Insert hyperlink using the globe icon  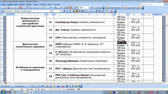click(x=56, y=8)
